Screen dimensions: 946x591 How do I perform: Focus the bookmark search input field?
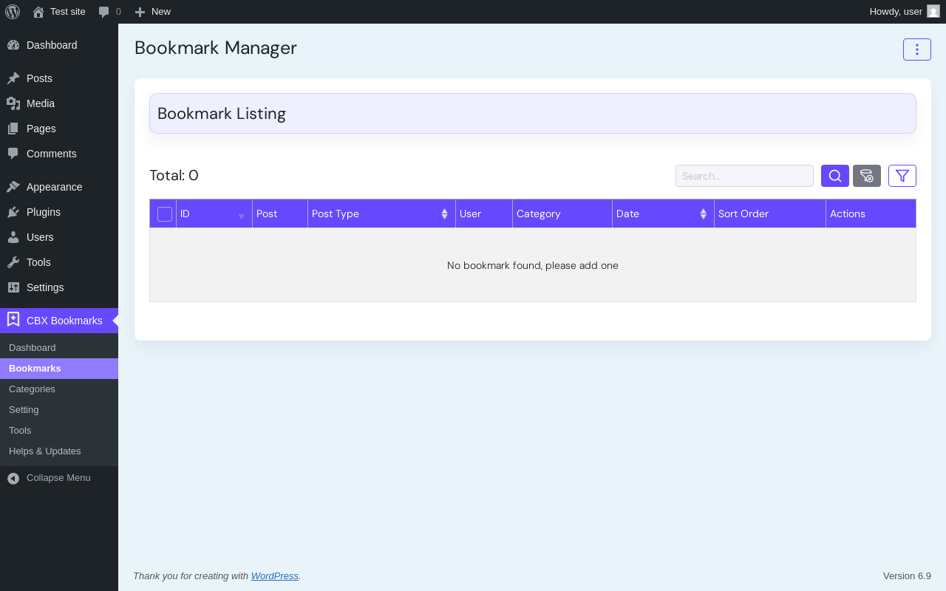click(743, 176)
